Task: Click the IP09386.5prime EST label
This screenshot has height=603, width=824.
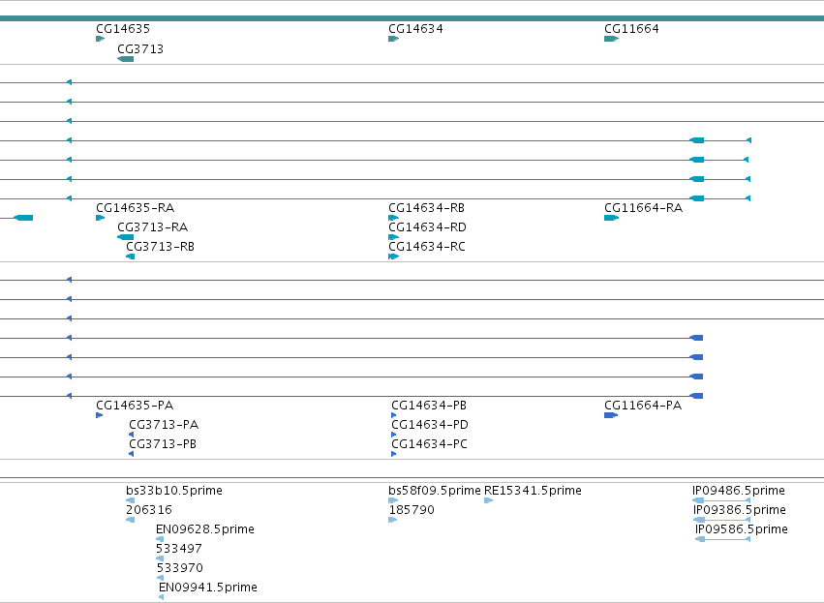Action: [740, 510]
